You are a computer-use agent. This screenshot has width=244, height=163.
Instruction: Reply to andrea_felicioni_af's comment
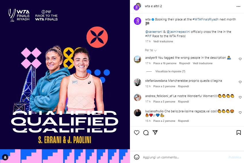pos(183,102)
